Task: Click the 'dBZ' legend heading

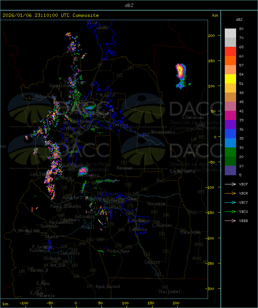Action: coord(239,20)
